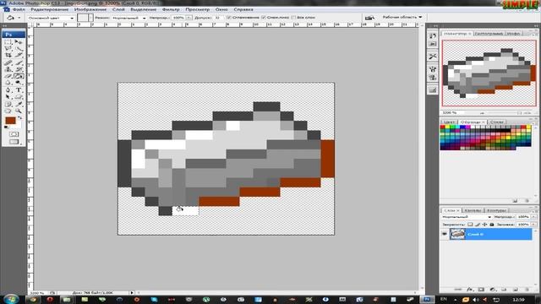Select the Lasso tool

tap(8, 48)
